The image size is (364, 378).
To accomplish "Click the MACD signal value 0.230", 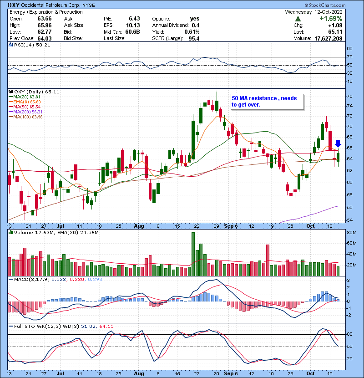I will click(x=77, y=280).
